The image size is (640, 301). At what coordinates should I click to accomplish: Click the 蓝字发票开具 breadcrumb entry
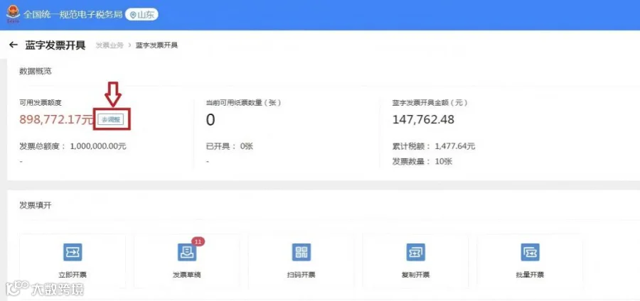(156, 45)
